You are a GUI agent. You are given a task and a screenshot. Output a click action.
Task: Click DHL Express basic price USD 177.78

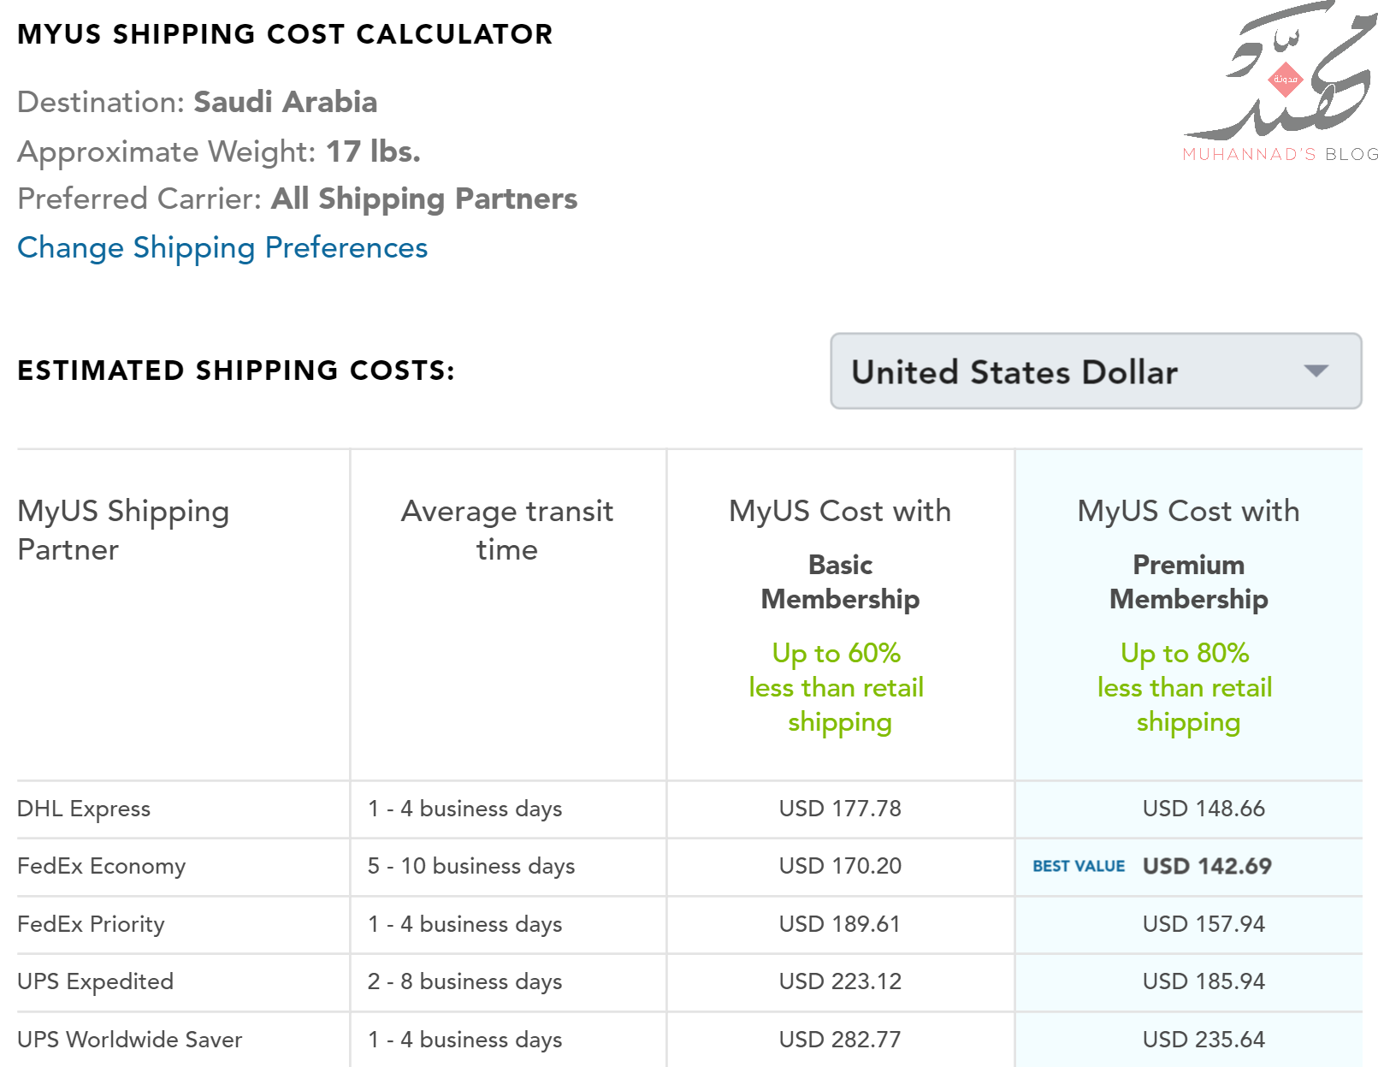[x=840, y=809]
